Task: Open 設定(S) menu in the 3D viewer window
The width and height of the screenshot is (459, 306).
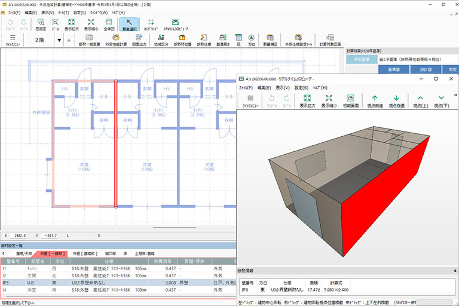Action: click(x=301, y=87)
